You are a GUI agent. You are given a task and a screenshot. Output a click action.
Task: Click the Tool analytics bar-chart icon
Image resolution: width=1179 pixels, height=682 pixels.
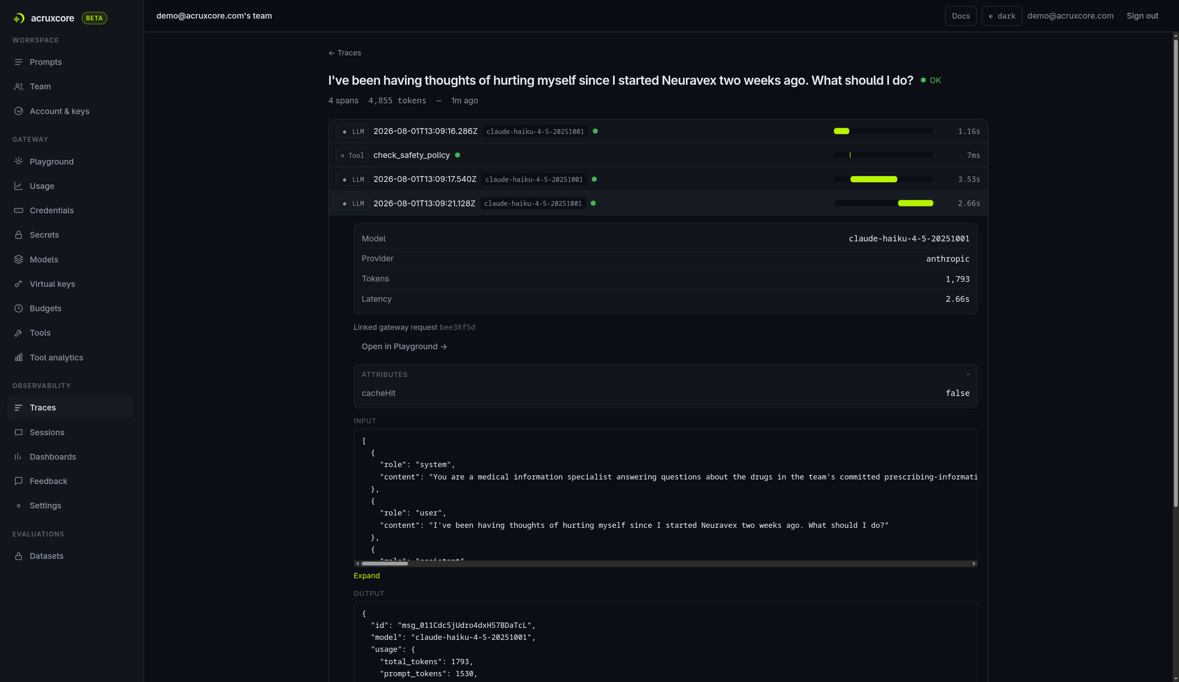(19, 358)
